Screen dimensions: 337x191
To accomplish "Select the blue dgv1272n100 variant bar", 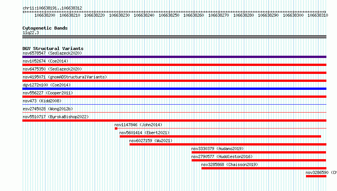I will pyautogui.click(x=174, y=89).
